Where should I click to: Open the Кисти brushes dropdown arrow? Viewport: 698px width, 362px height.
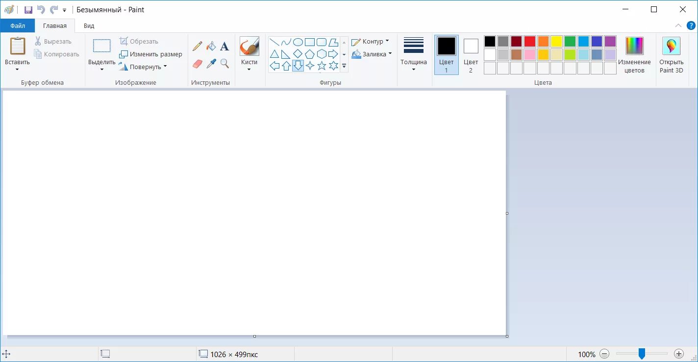249,70
